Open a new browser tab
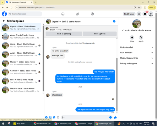 tap(36, 2)
